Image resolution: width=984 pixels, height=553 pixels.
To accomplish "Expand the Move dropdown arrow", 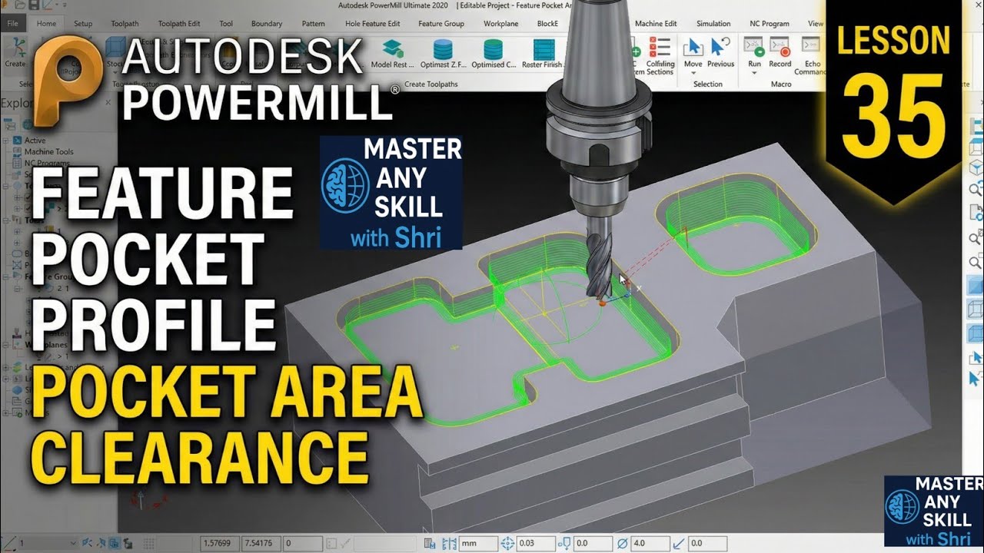I will [693, 74].
